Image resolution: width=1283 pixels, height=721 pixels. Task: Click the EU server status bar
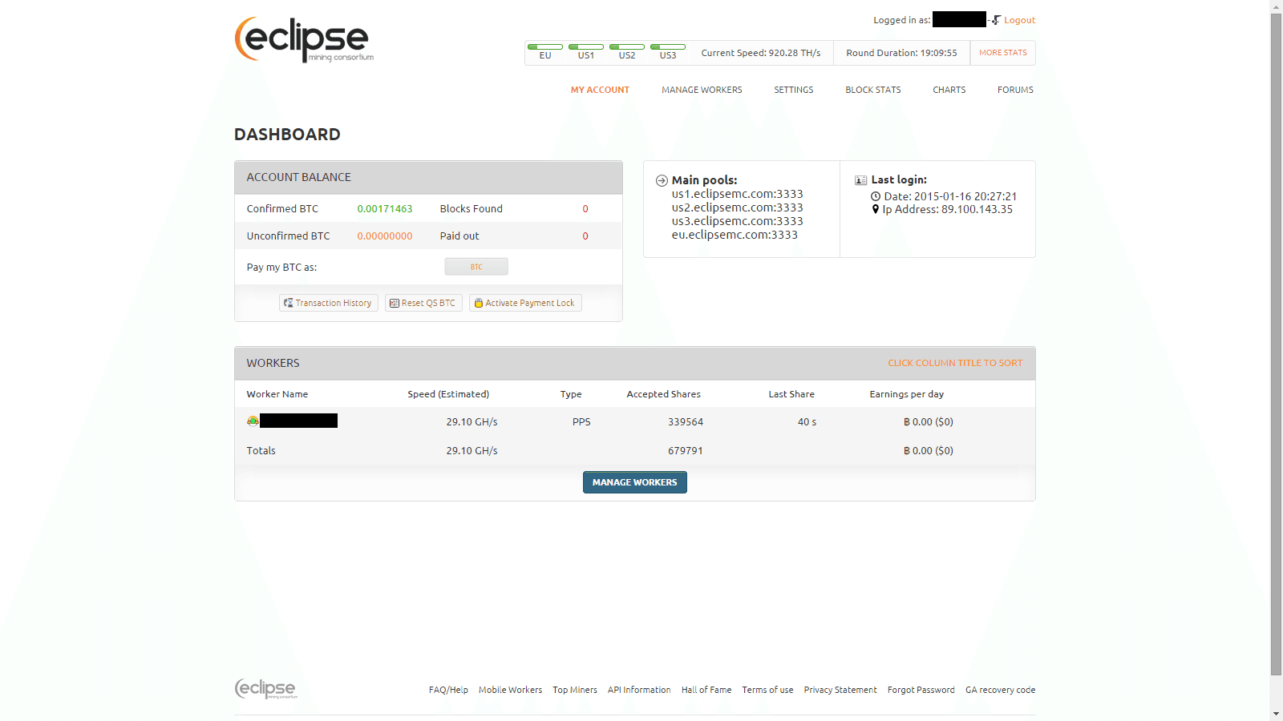(545, 46)
